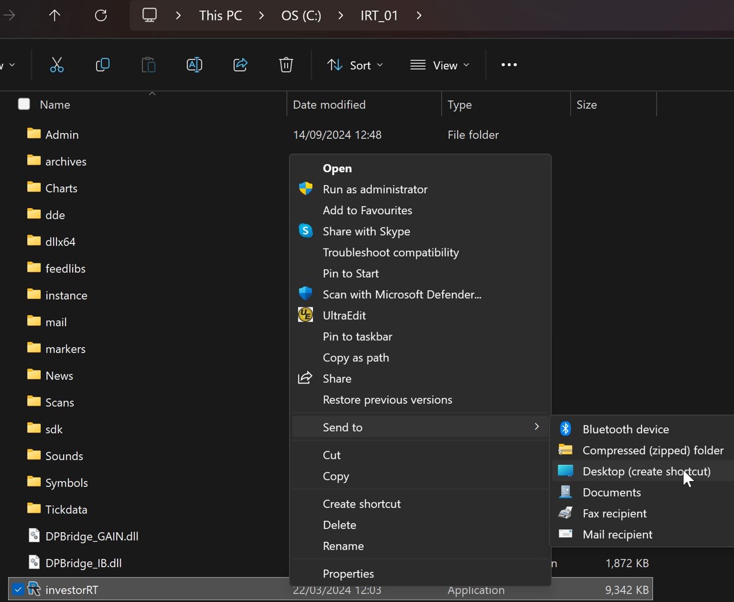This screenshot has width=734, height=602.
Task: Expand the chevron after IRT_01 in address bar
Action: 419,16
